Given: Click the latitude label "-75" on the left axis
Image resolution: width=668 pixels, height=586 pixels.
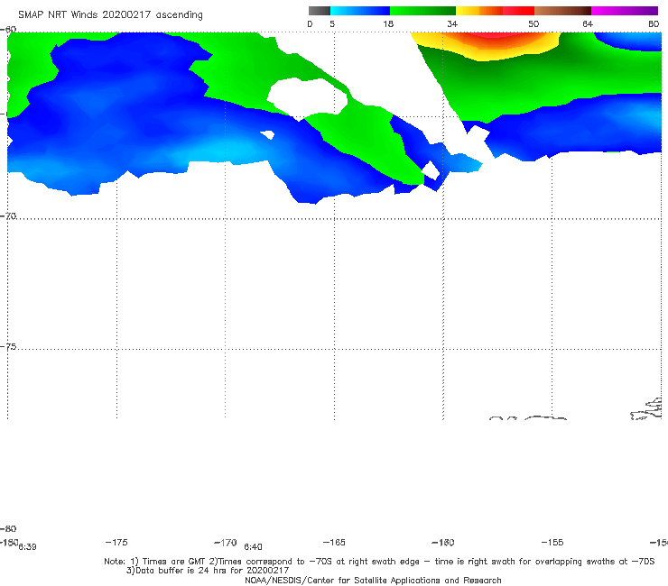Looking at the screenshot, I should click(8, 347).
